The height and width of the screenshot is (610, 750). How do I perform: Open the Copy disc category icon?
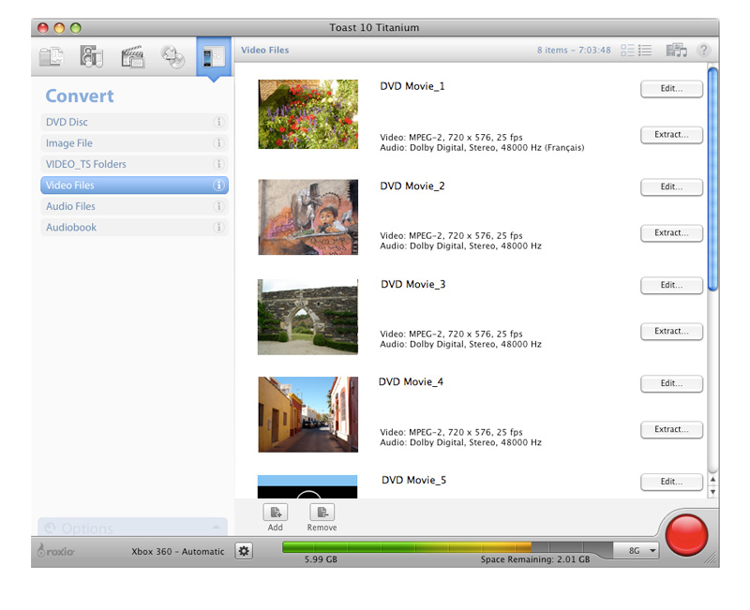point(173,57)
